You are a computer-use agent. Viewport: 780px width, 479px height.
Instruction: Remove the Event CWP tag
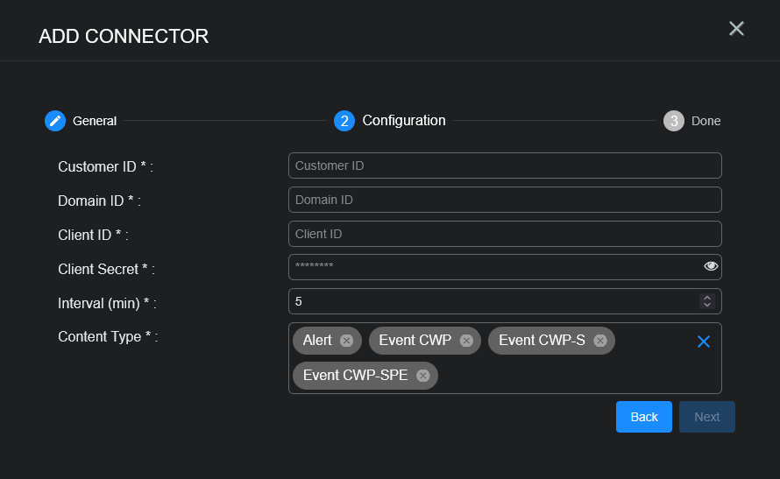tap(466, 341)
